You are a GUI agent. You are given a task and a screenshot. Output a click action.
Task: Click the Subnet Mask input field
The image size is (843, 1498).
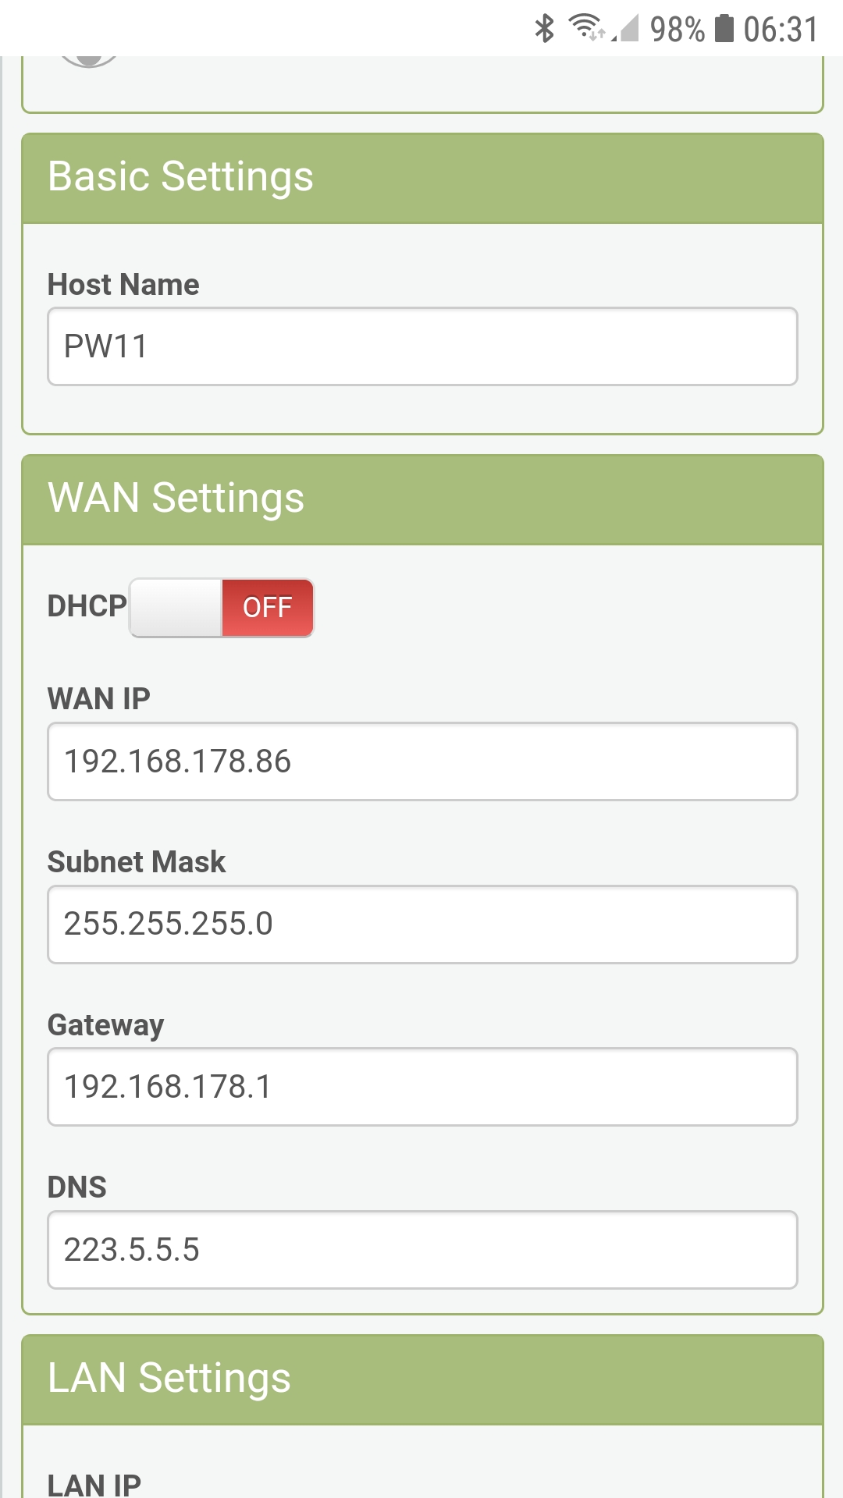click(x=422, y=924)
